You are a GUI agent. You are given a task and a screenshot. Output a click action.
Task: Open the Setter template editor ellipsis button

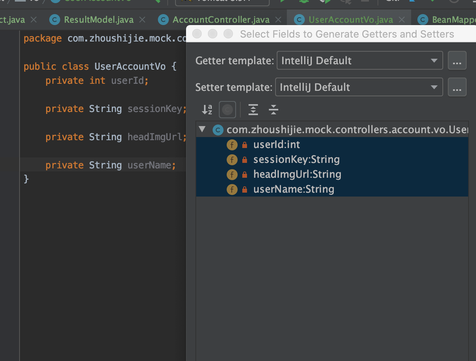(457, 87)
